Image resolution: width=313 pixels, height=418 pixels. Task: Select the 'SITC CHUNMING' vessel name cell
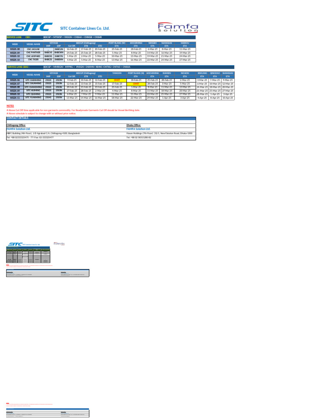[33, 84]
